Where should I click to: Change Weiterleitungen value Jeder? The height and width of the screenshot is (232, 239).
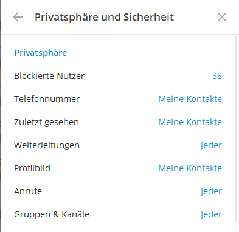[x=211, y=145]
